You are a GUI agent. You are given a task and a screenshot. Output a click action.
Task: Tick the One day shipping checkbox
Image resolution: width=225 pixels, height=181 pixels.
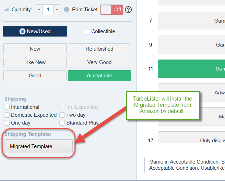(7, 123)
